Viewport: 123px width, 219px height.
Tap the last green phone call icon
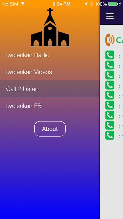coord(110,135)
